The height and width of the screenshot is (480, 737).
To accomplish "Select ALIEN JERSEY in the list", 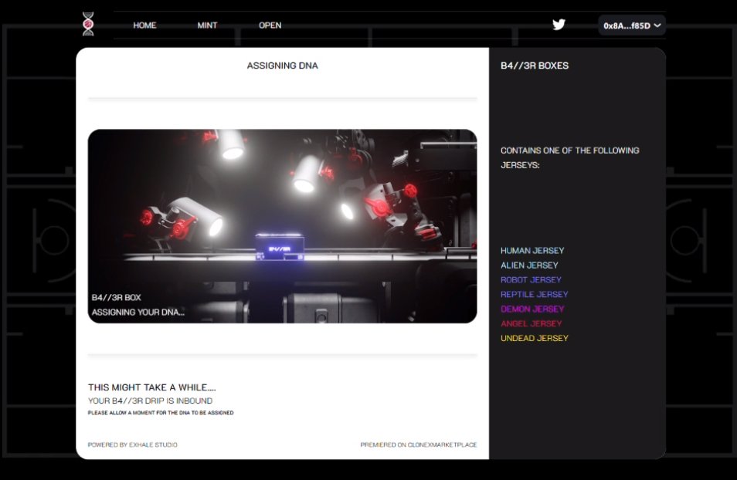I will (x=529, y=265).
